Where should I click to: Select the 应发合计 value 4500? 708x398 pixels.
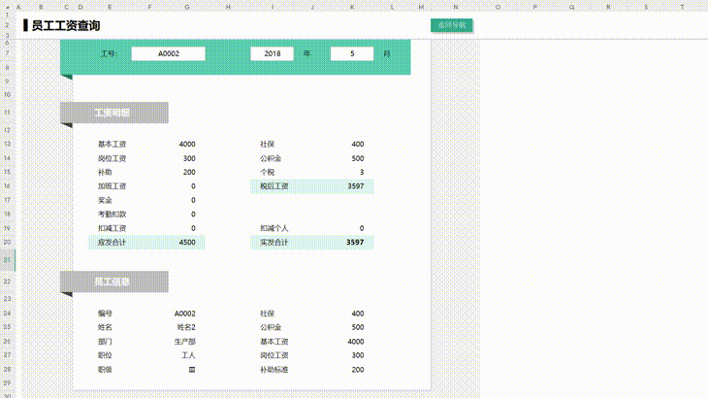click(187, 243)
